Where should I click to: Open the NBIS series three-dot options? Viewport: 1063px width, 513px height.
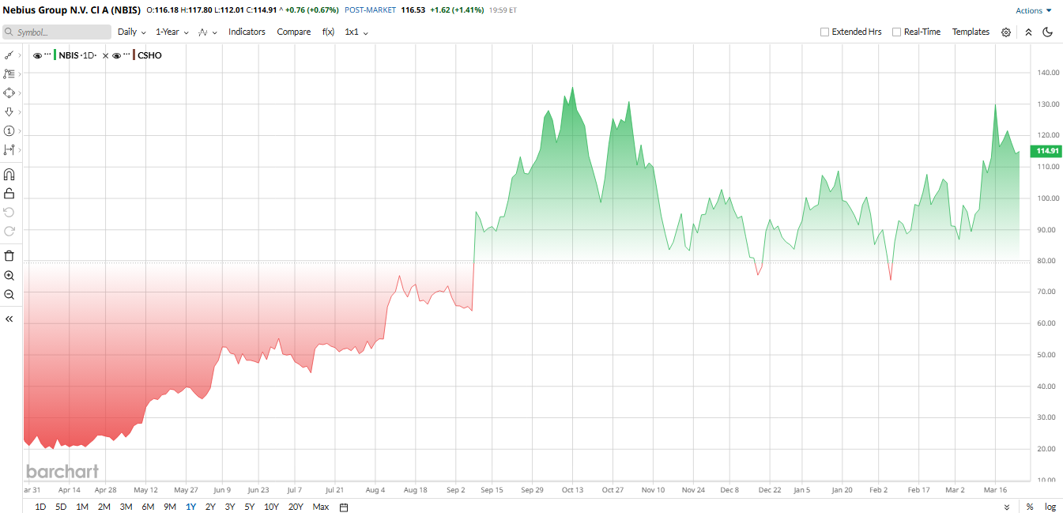47,55
